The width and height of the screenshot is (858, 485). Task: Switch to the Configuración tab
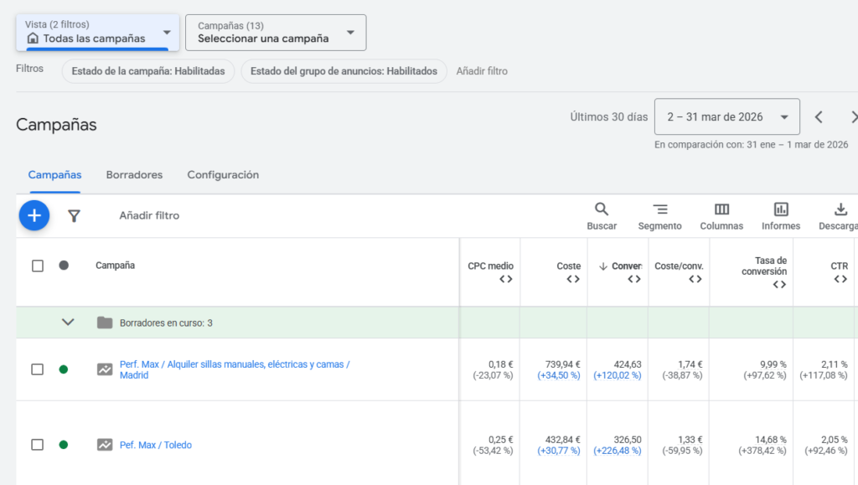(x=223, y=175)
